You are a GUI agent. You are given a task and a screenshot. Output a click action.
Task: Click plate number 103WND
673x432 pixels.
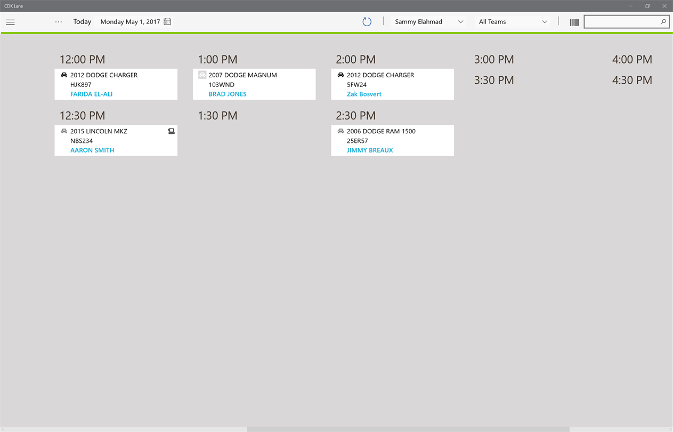tap(221, 85)
